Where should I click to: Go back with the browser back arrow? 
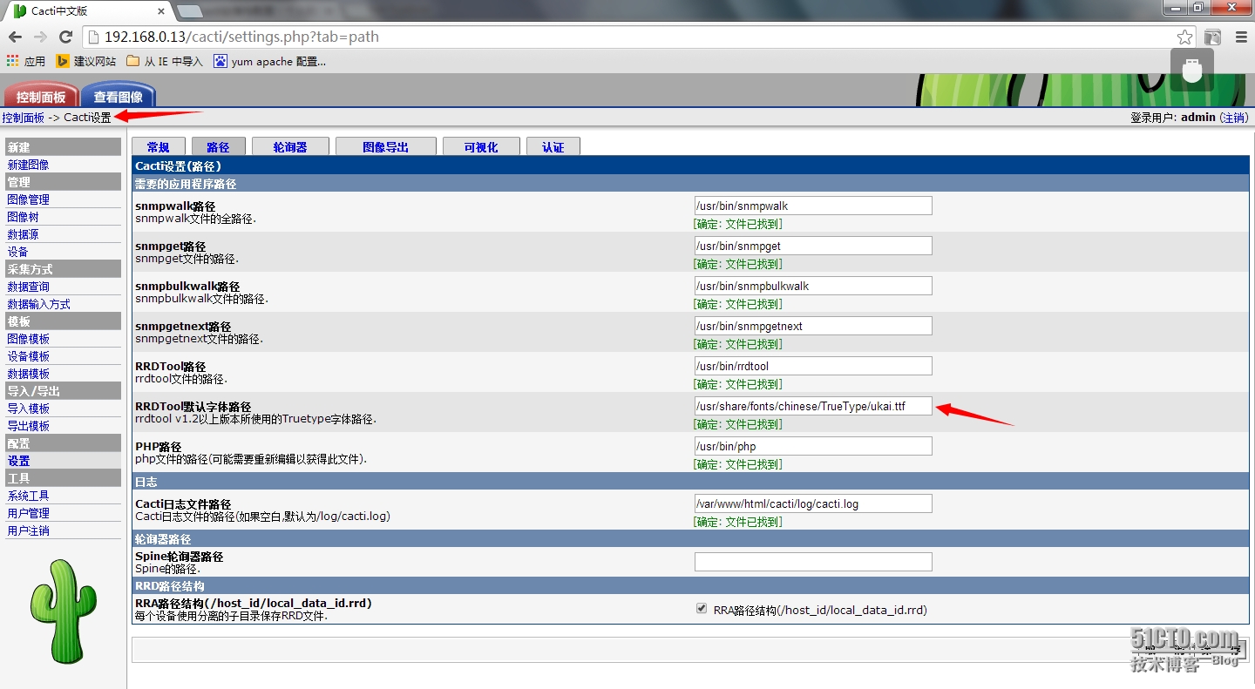(15, 37)
